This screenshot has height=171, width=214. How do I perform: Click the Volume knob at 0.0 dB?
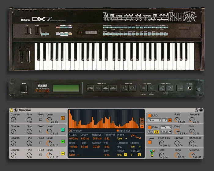(192, 155)
